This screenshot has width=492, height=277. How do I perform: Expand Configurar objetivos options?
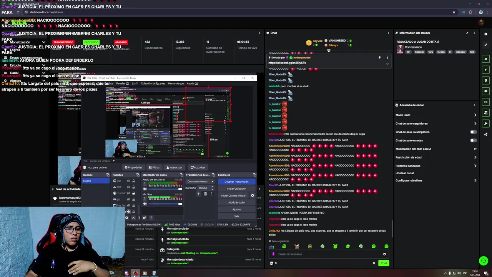pos(475,180)
